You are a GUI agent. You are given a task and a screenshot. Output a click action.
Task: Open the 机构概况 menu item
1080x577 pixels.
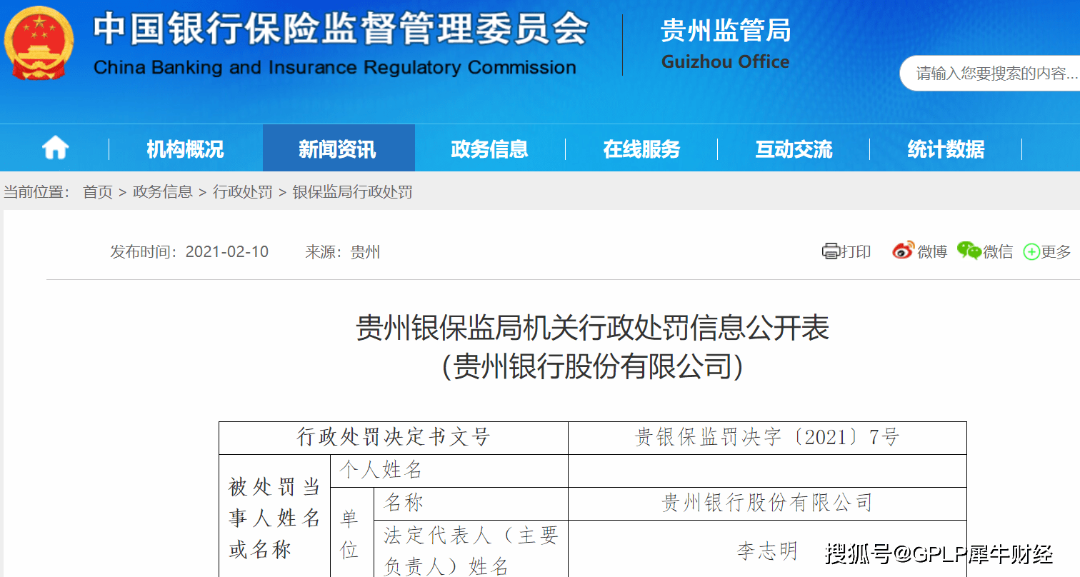(x=185, y=149)
